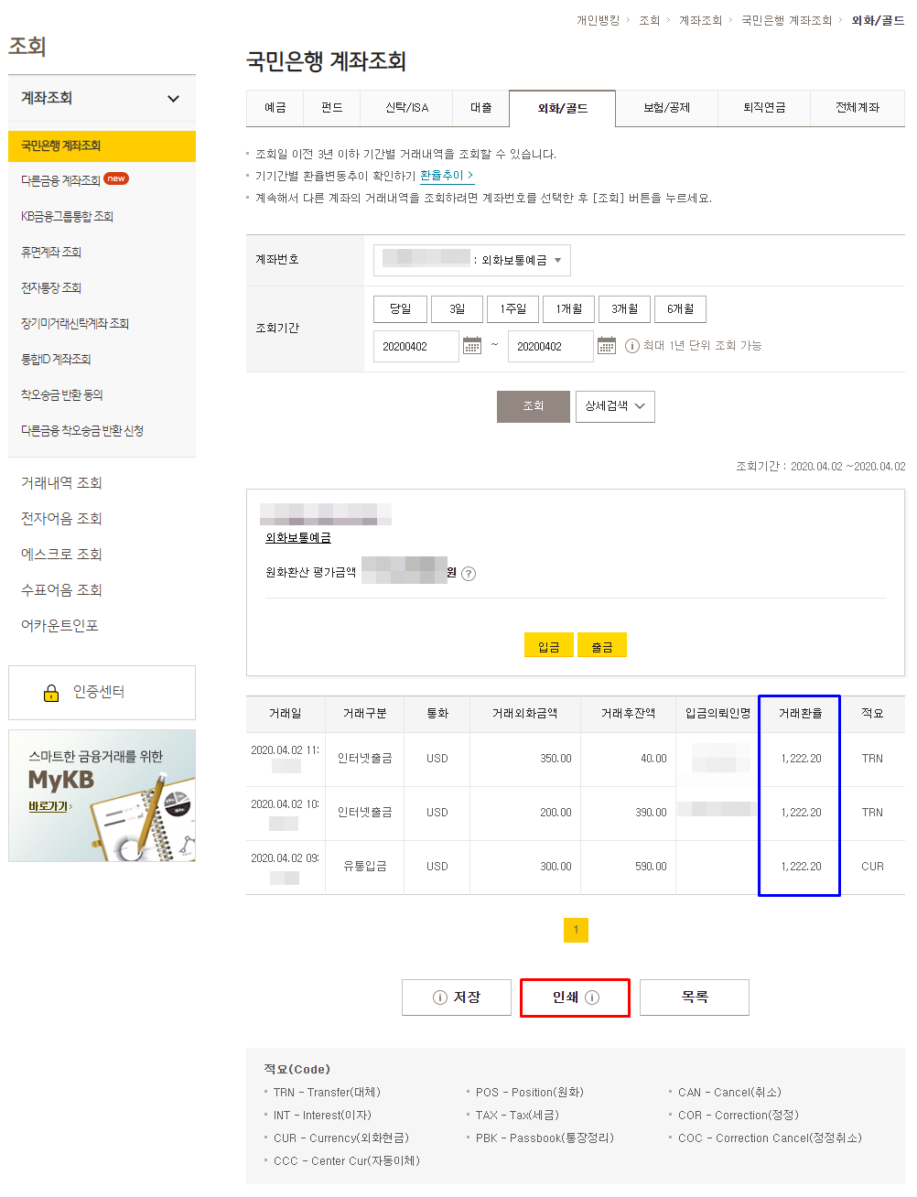
Task: Open 어카운트인포 in sidebar
Action: [59, 626]
